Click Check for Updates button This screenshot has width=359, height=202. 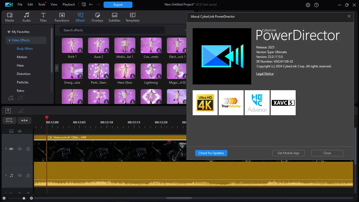click(211, 153)
